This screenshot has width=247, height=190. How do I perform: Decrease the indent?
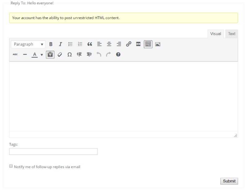coord(79,55)
